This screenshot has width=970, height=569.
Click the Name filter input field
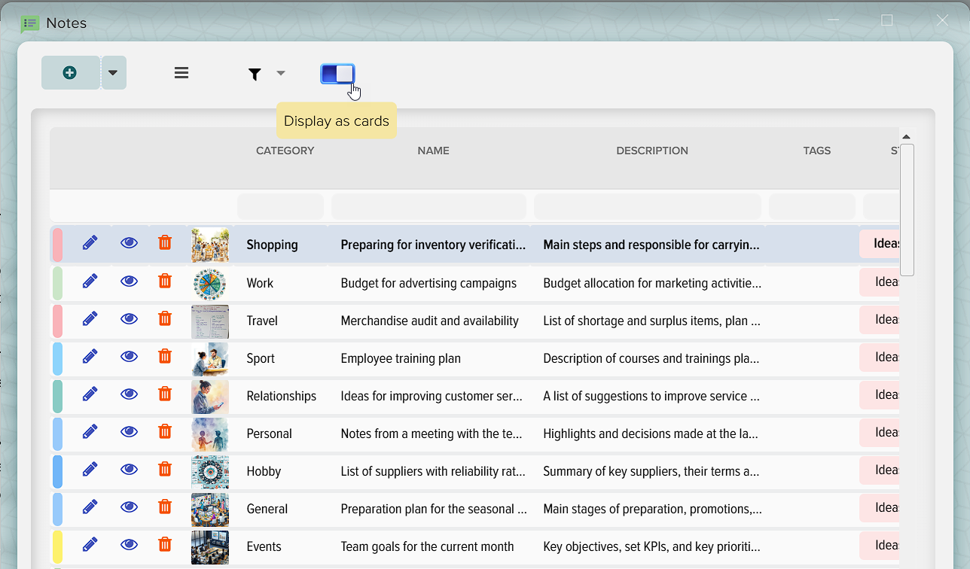(x=429, y=206)
